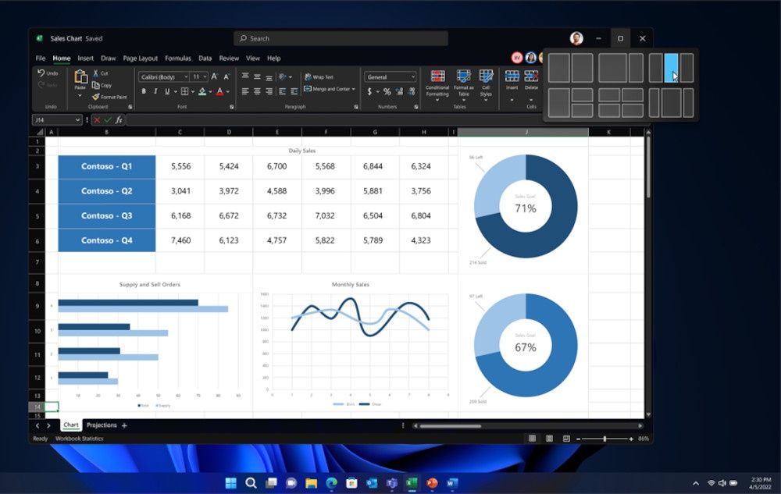Click the cancel X in formula bar
Viewport: 781px width, 494px height.
pos(97,120)
